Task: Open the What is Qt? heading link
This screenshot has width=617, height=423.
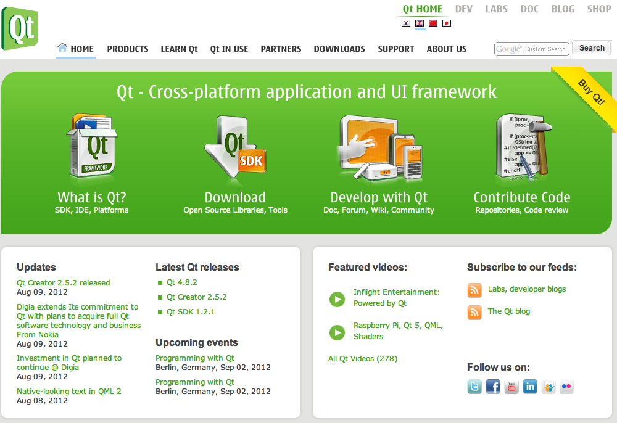Action: pos(92,197)
